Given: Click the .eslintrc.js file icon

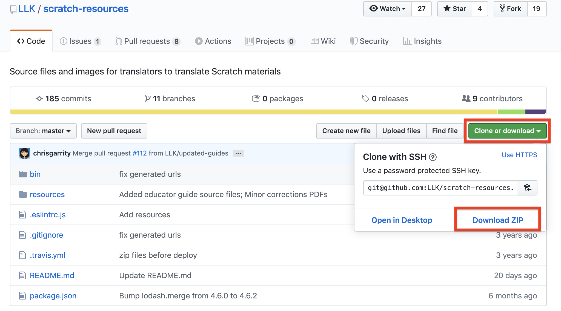Looking at the screenshot, I should pyautogui.click(x=22, y=215).
